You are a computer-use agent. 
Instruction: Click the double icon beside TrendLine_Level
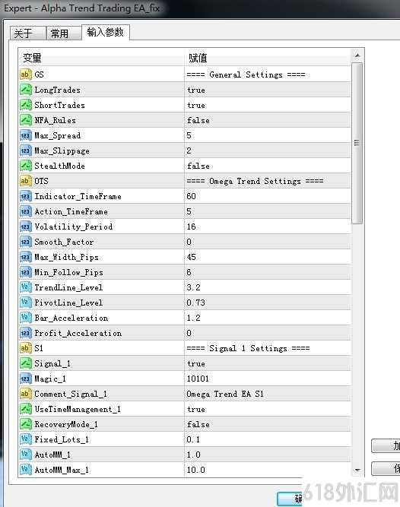pos(26,287)
